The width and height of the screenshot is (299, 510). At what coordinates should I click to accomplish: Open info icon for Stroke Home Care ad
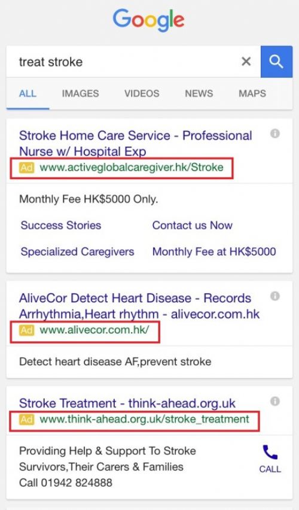click(275, 133)
